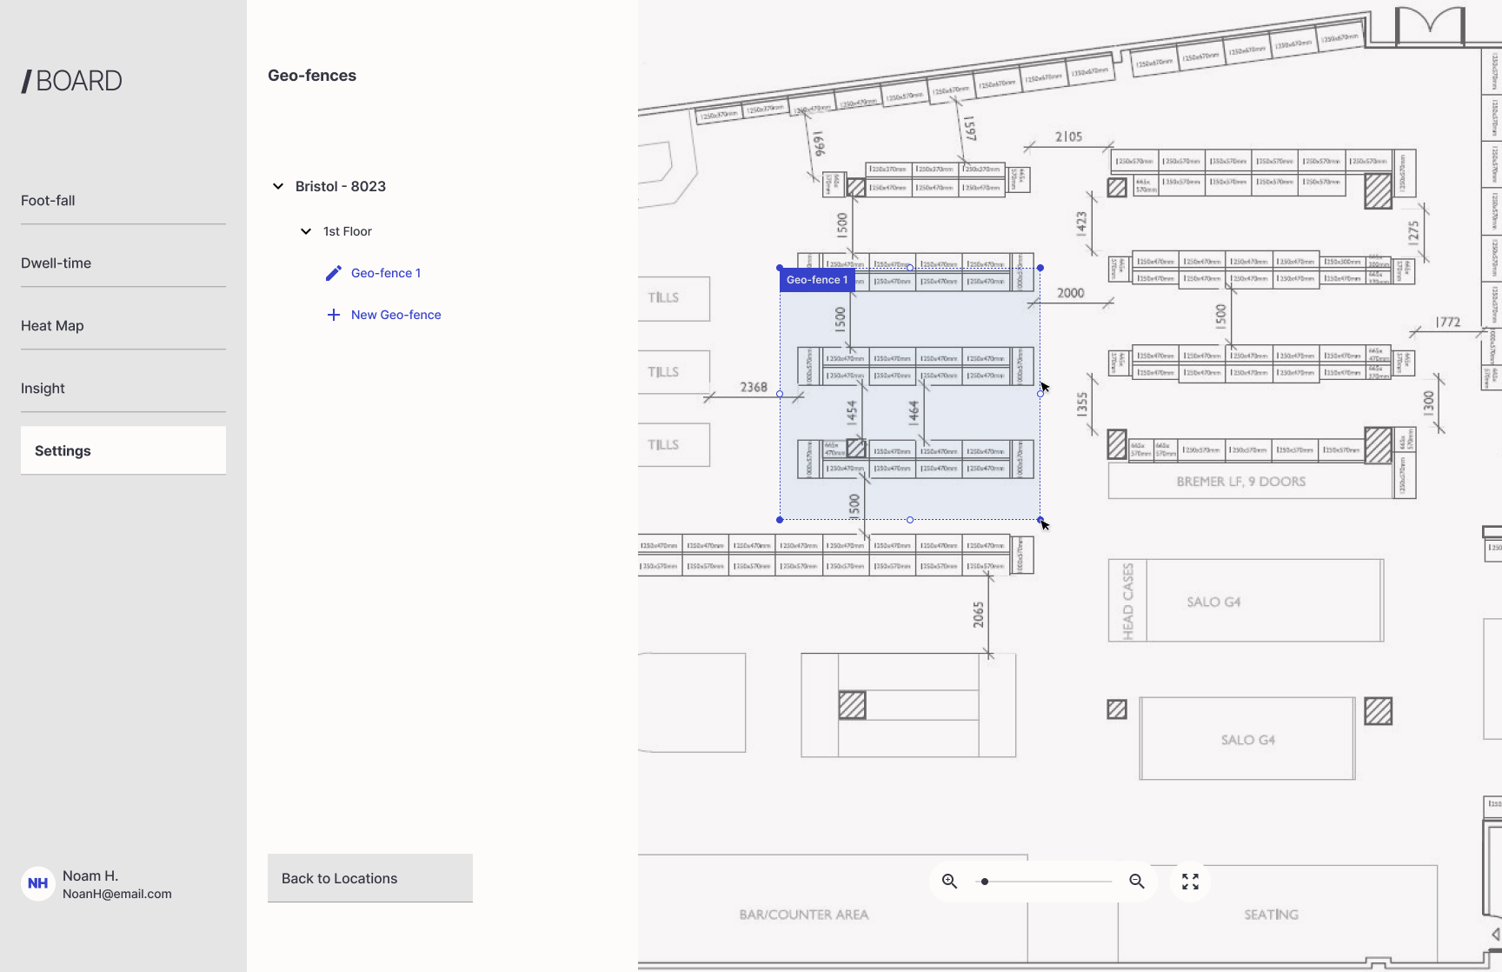Click geo-fence right edge midpoint handle
This screenshot has height=972, width=1502.
(x=1040, y=394)
